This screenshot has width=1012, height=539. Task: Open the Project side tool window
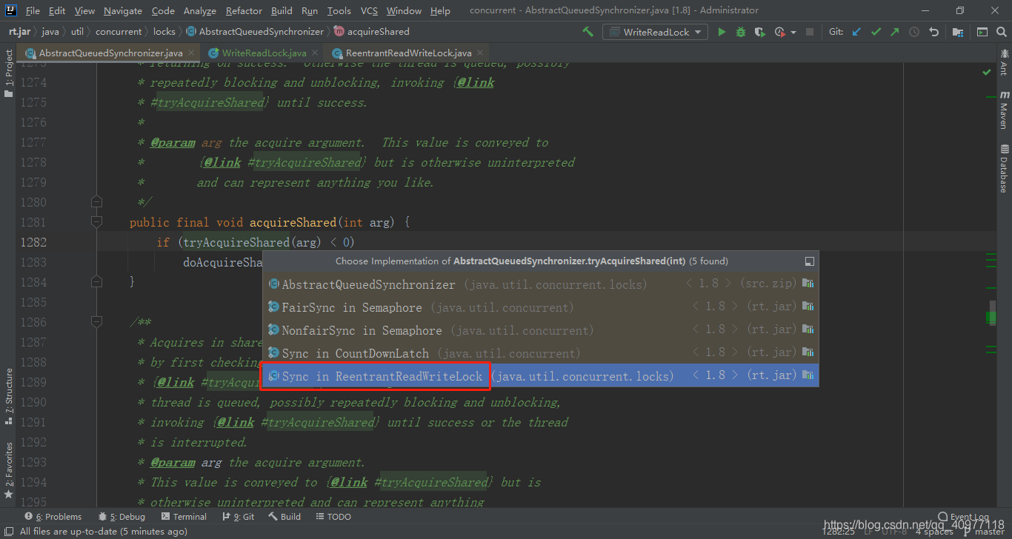pos(8,73)
